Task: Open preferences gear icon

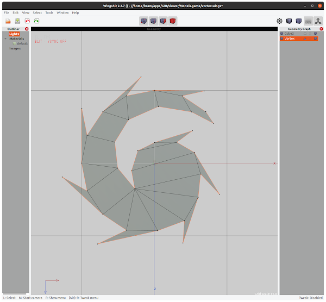Action: pyautogui.click(x=279, y=21)
